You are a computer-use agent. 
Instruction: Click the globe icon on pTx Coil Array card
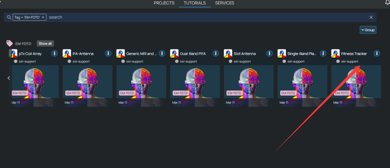(x=16, y=61)
